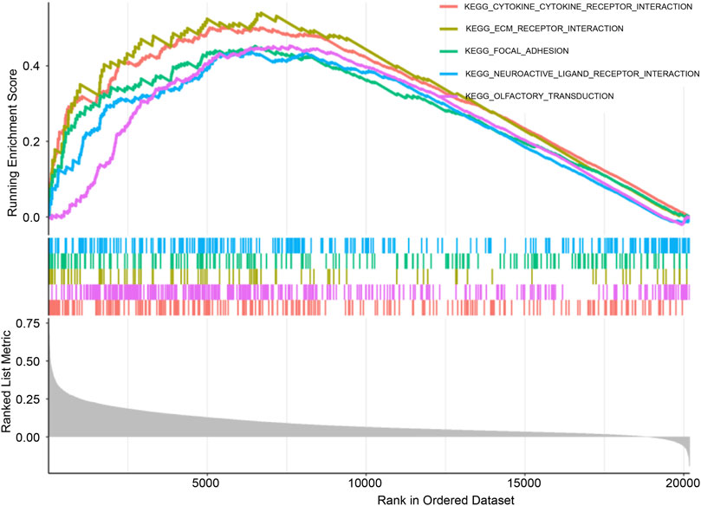Click the Running Enrichment Score axis title
The height and width of the screenshot is (506, 701).
point(12,143)
